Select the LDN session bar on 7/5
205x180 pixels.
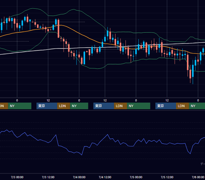click(182, 106)
